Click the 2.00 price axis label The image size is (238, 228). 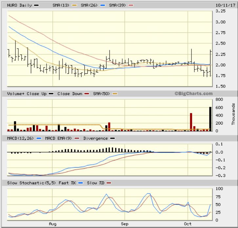[220, 65]
